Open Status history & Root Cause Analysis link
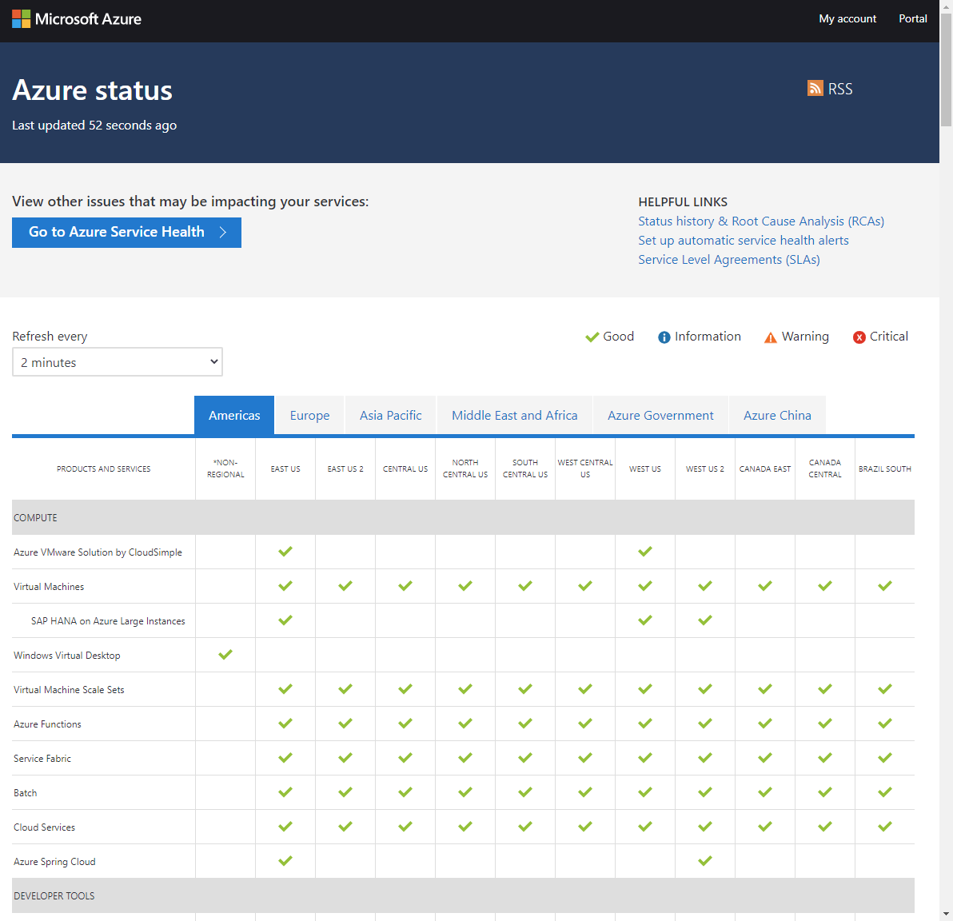Viewport: 953px width, 921px height. coord(760,221)
